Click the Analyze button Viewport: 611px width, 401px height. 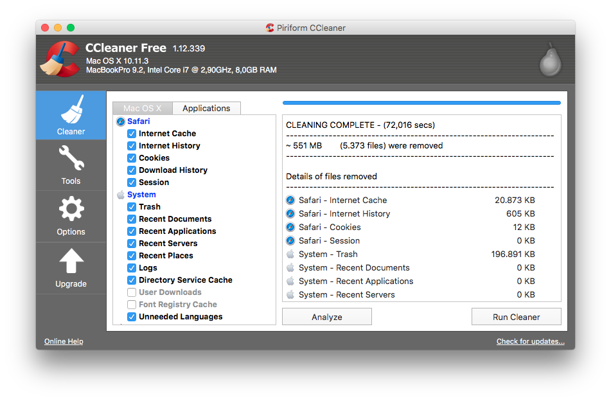point(327,317)
